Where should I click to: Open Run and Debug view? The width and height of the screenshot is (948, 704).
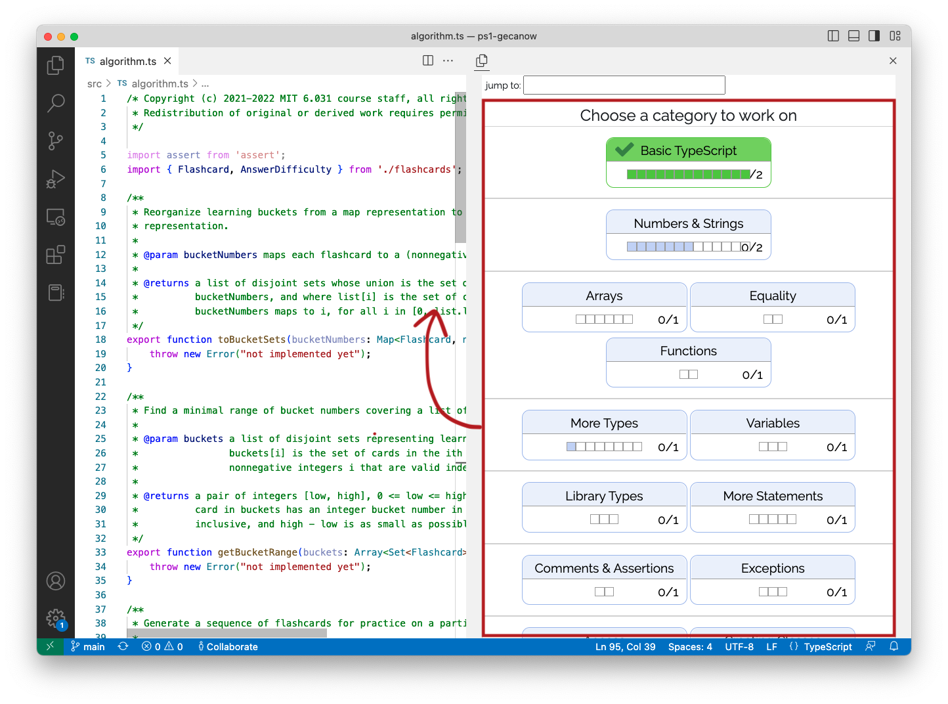(56, 179)
